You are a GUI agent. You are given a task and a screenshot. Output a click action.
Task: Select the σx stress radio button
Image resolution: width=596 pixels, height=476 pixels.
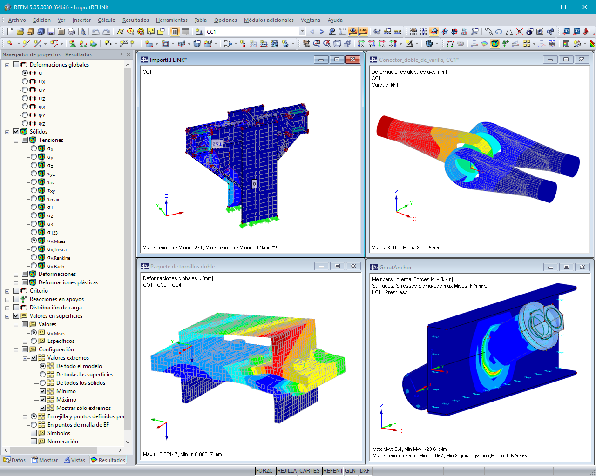click(34, 148)
